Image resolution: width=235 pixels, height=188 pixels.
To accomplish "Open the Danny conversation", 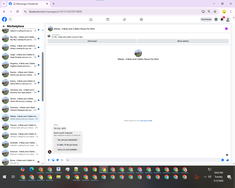I will coord(21,82).
